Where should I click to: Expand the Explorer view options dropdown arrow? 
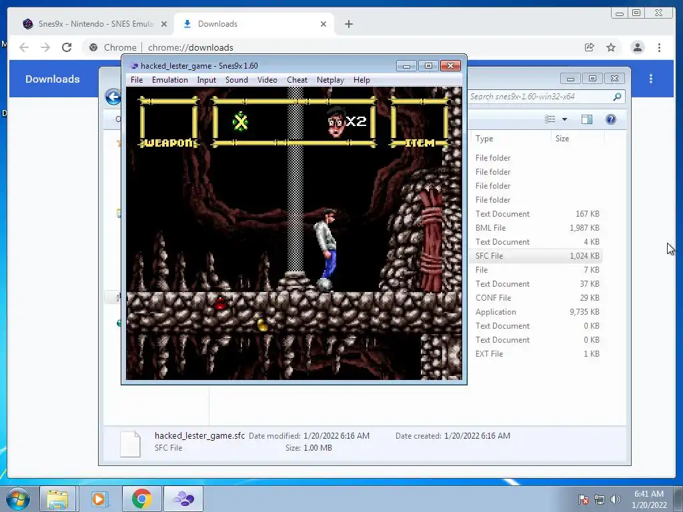coord(564,119)
